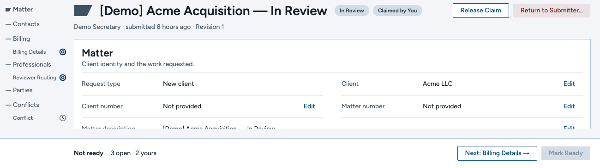Select Reviewer Routing sub-item in the sidebar
This screenshot has width=600, height=168.
point(35,78)
